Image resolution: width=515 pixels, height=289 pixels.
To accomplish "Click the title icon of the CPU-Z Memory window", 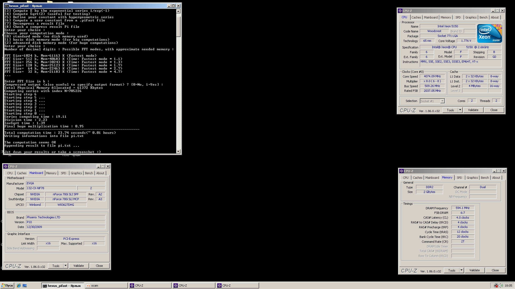I will point(402,171).
